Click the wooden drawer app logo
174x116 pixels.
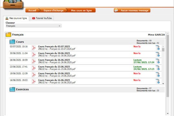pos(13,4)
